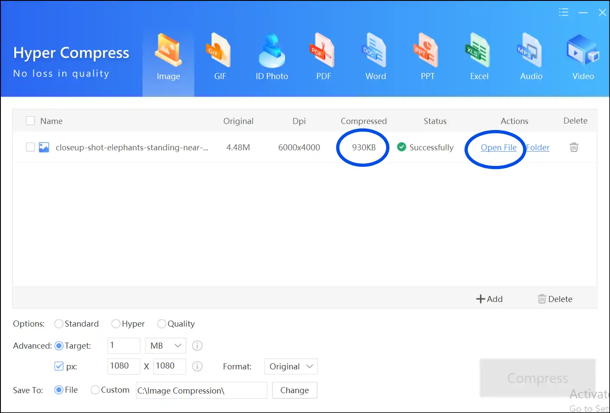The image size is (610, 413).
Task: Click the Excel file icon
Action: 478,50
